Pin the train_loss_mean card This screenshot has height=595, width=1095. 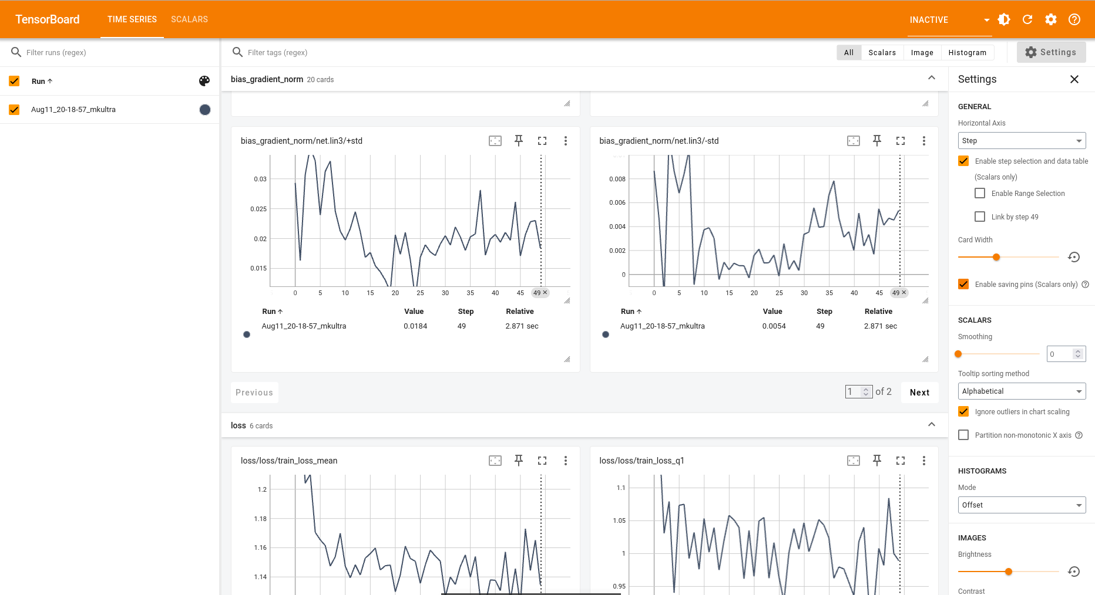tap(519, 461)
